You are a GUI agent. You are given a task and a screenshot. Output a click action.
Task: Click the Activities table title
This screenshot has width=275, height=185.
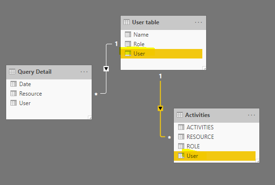[198, 115]
